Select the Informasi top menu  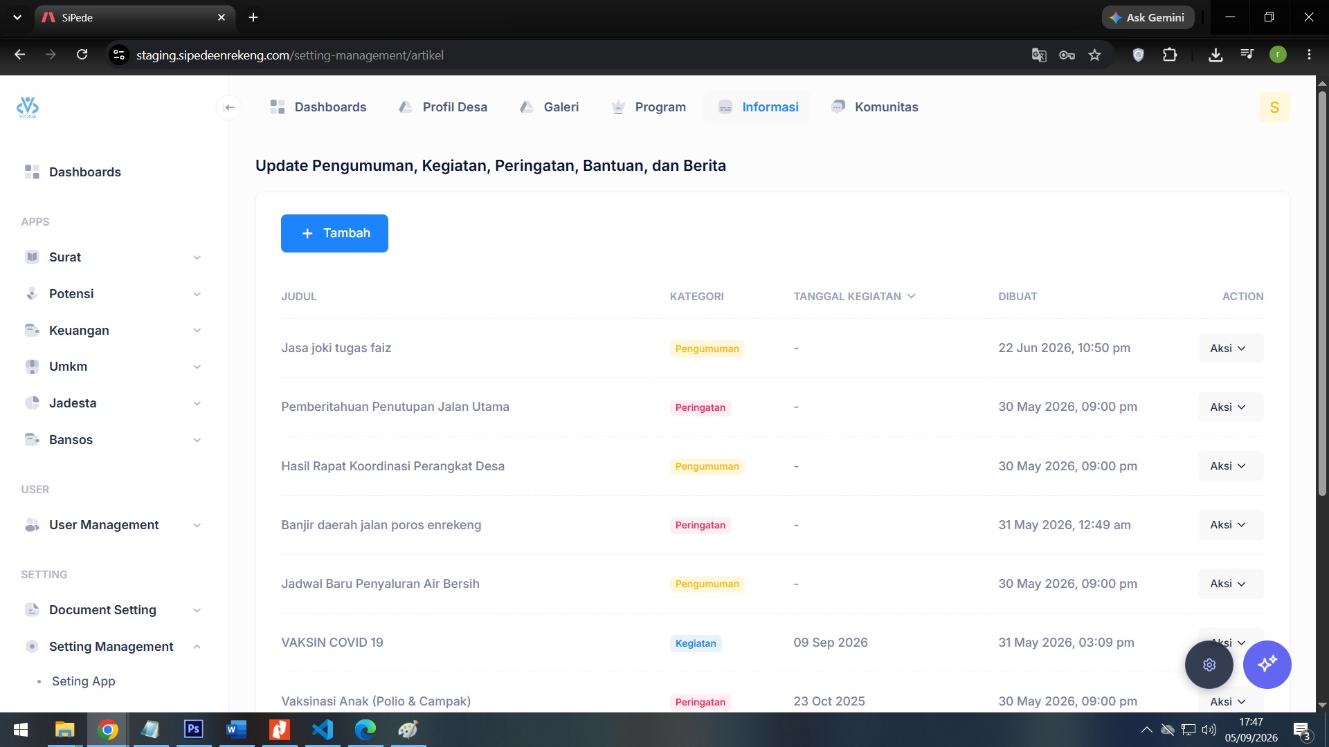coord(757,107)
